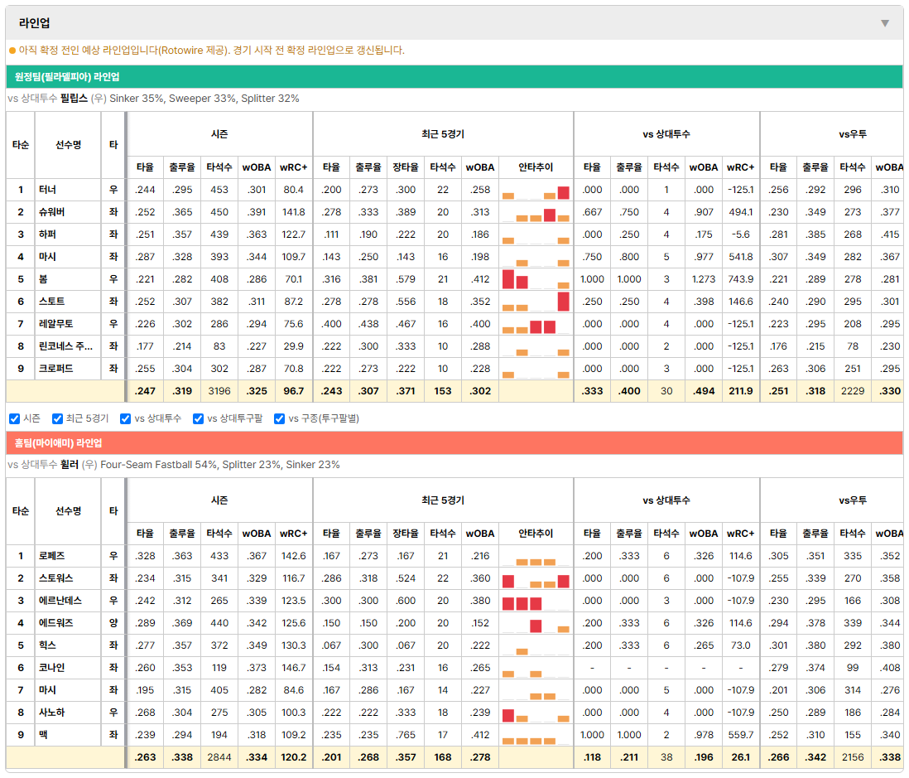This screenshot has width=909, height=778.
Task: Collapse the 라인업 panel with the arrow
Action: tap(885, 23)
